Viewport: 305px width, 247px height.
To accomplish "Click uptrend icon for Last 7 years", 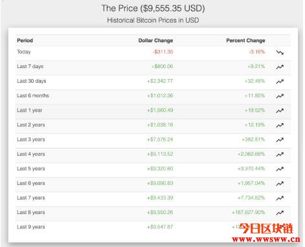I will pos(280,198).
